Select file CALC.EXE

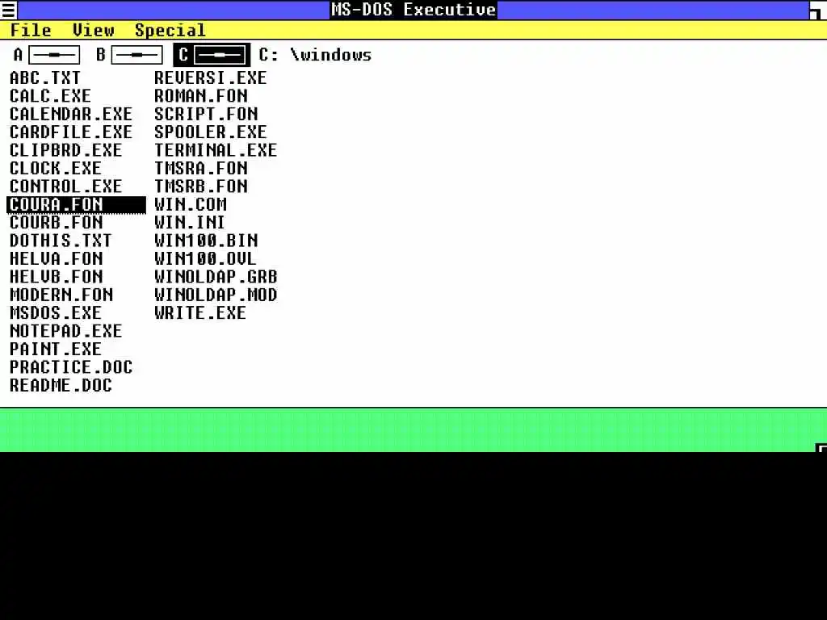point(51,96)
